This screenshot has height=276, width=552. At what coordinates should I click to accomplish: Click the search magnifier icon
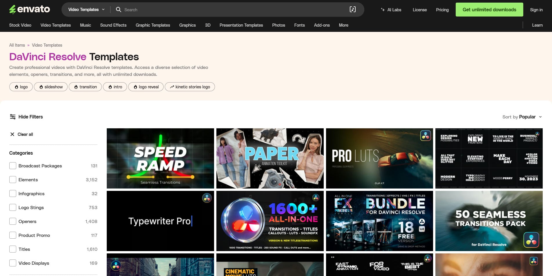pyautogui.click(x=118, y=10)
